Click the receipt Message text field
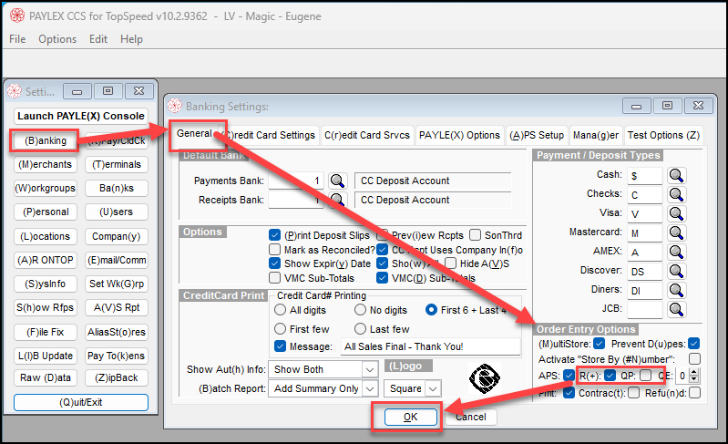The image size is (728, 444). [x=430, y=346]
